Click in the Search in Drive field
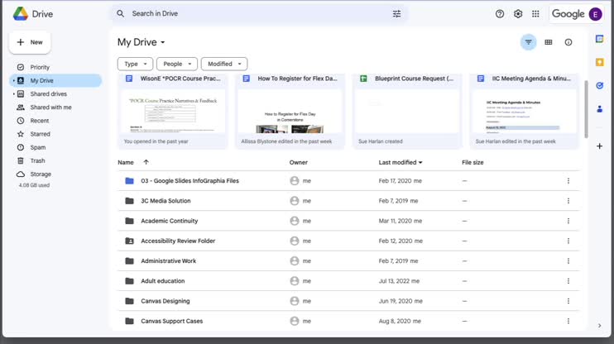Image resolution: width=614 pixels, height=344 pixels. (258, 14)
